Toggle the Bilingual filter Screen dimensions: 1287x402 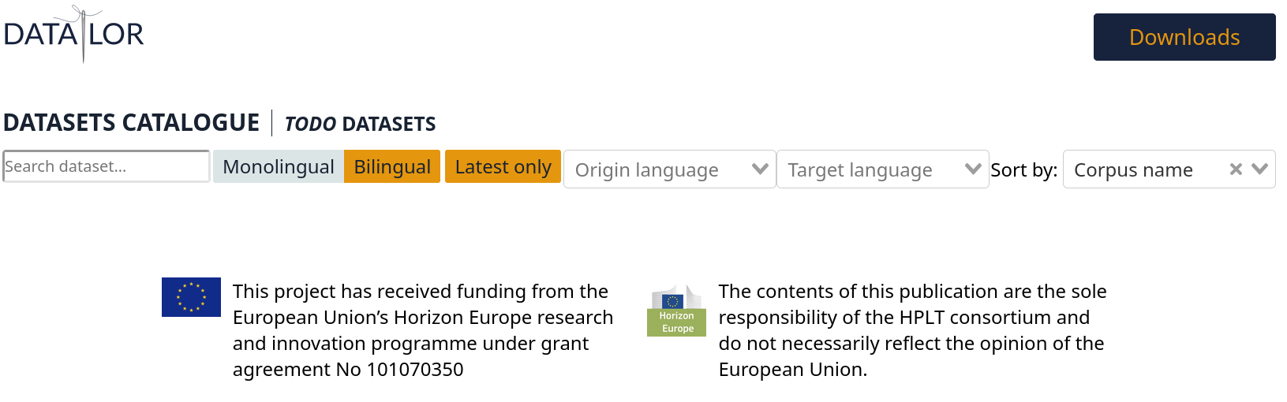click(392, 167)
